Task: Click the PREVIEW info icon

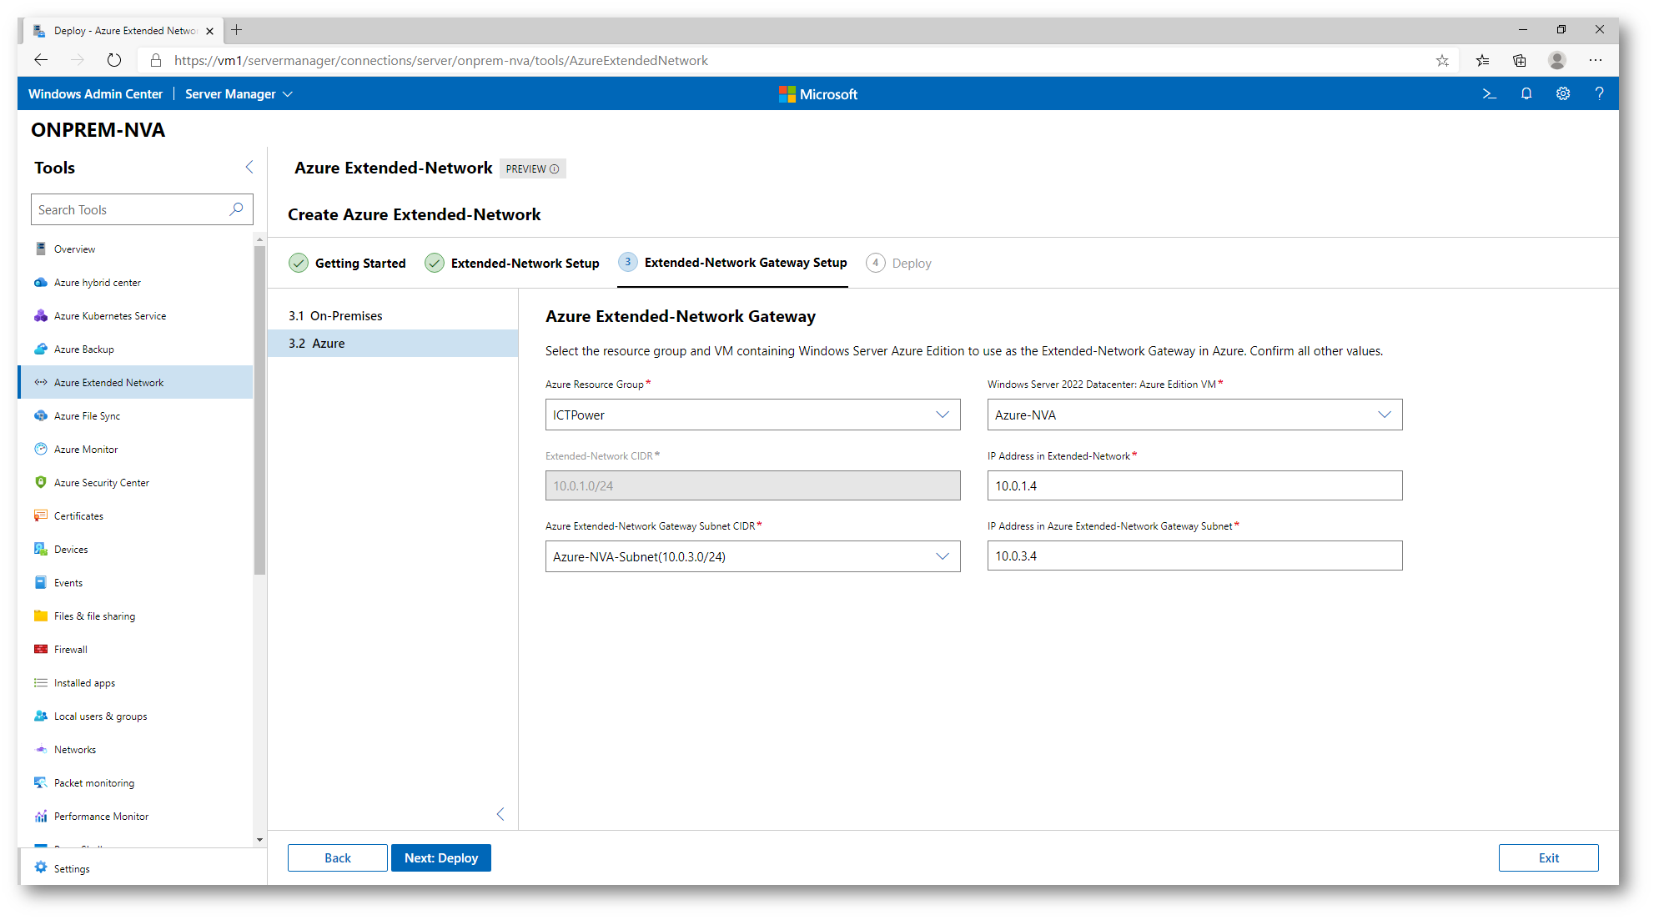Action: pos(555,168)
